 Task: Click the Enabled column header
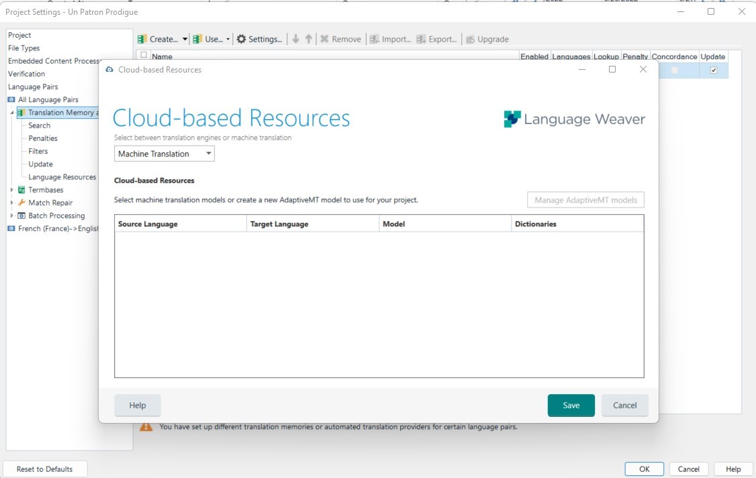click(534, 56)
